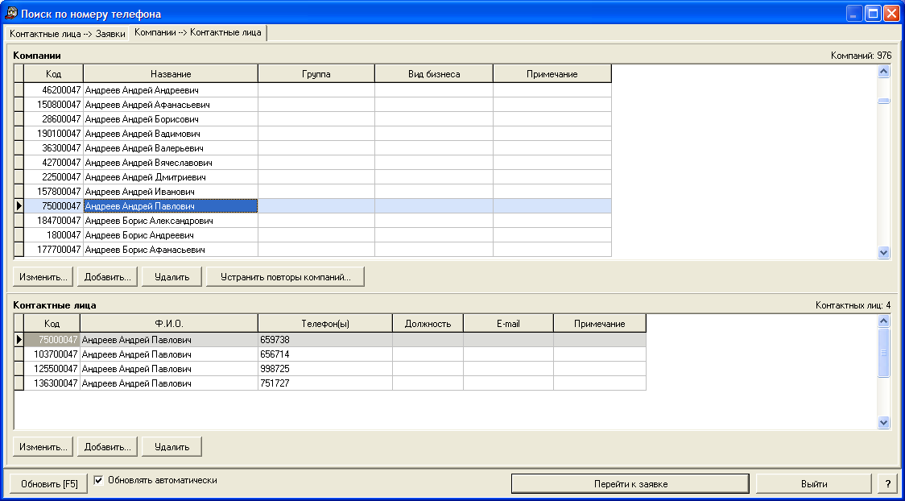Select company Андреев Андрей Валерьевич
This screenshot has width=905, height=501.
point(171,147)
